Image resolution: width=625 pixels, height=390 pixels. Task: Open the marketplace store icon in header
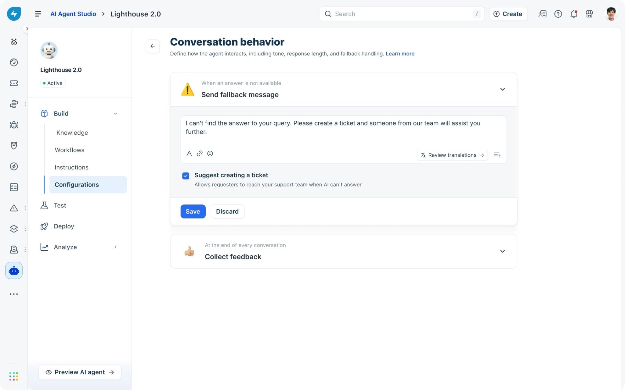(x=589, y=14)
